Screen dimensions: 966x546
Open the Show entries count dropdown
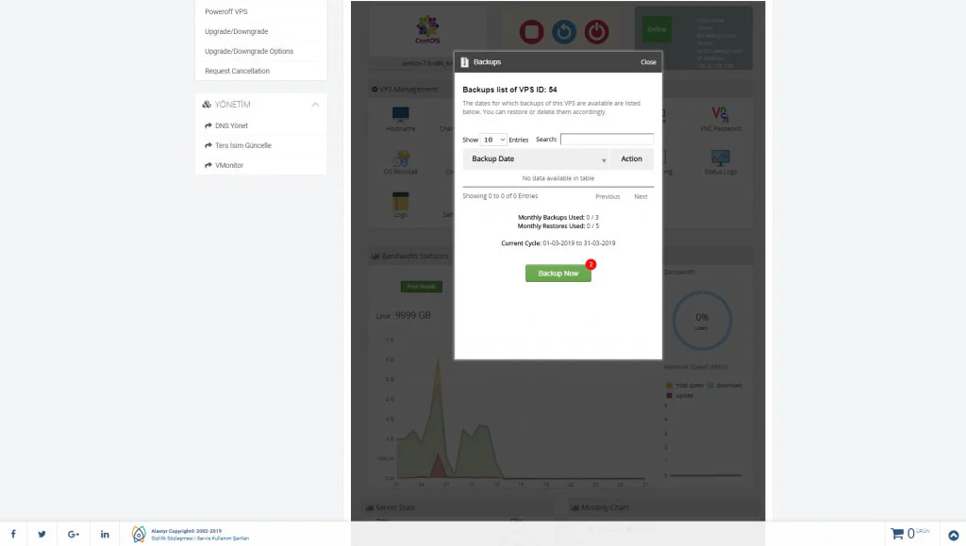(x=493, y=140)
